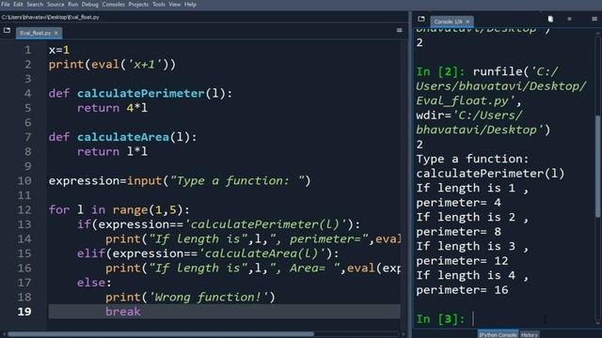
Task: Open the Consoles menu
Action: pyautogui.click(x=113, y=4)
